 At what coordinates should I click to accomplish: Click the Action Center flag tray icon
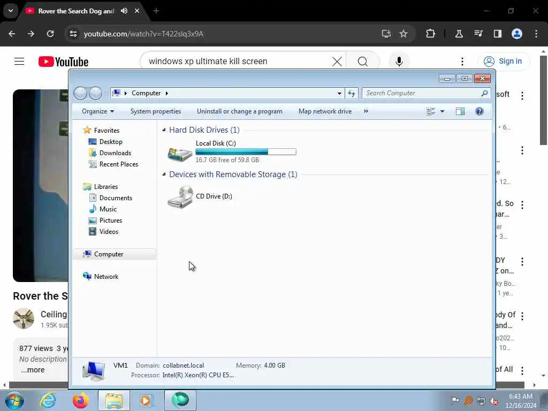coord(454,401)
